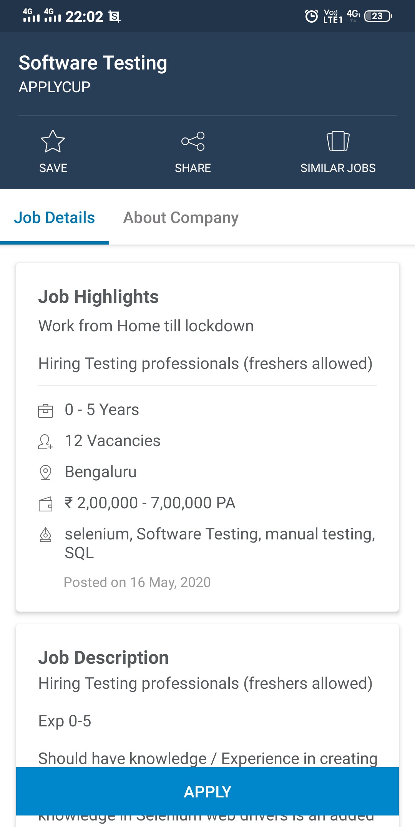Image resolution: width=415 pixels, height=827 pixels.
Task: Tap the APPLYCUP company name
Action: (55, 87)
